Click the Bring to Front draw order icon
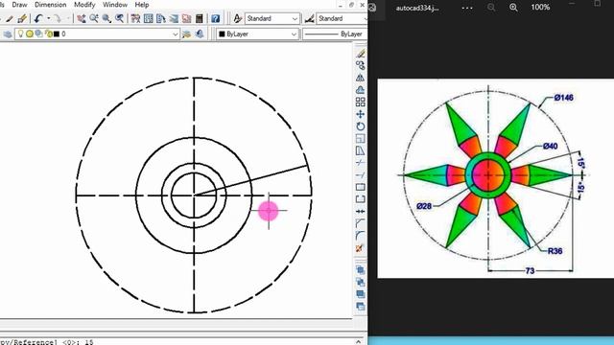The width and height of the screenshot is (614, 345). click(x=361, y=270)
